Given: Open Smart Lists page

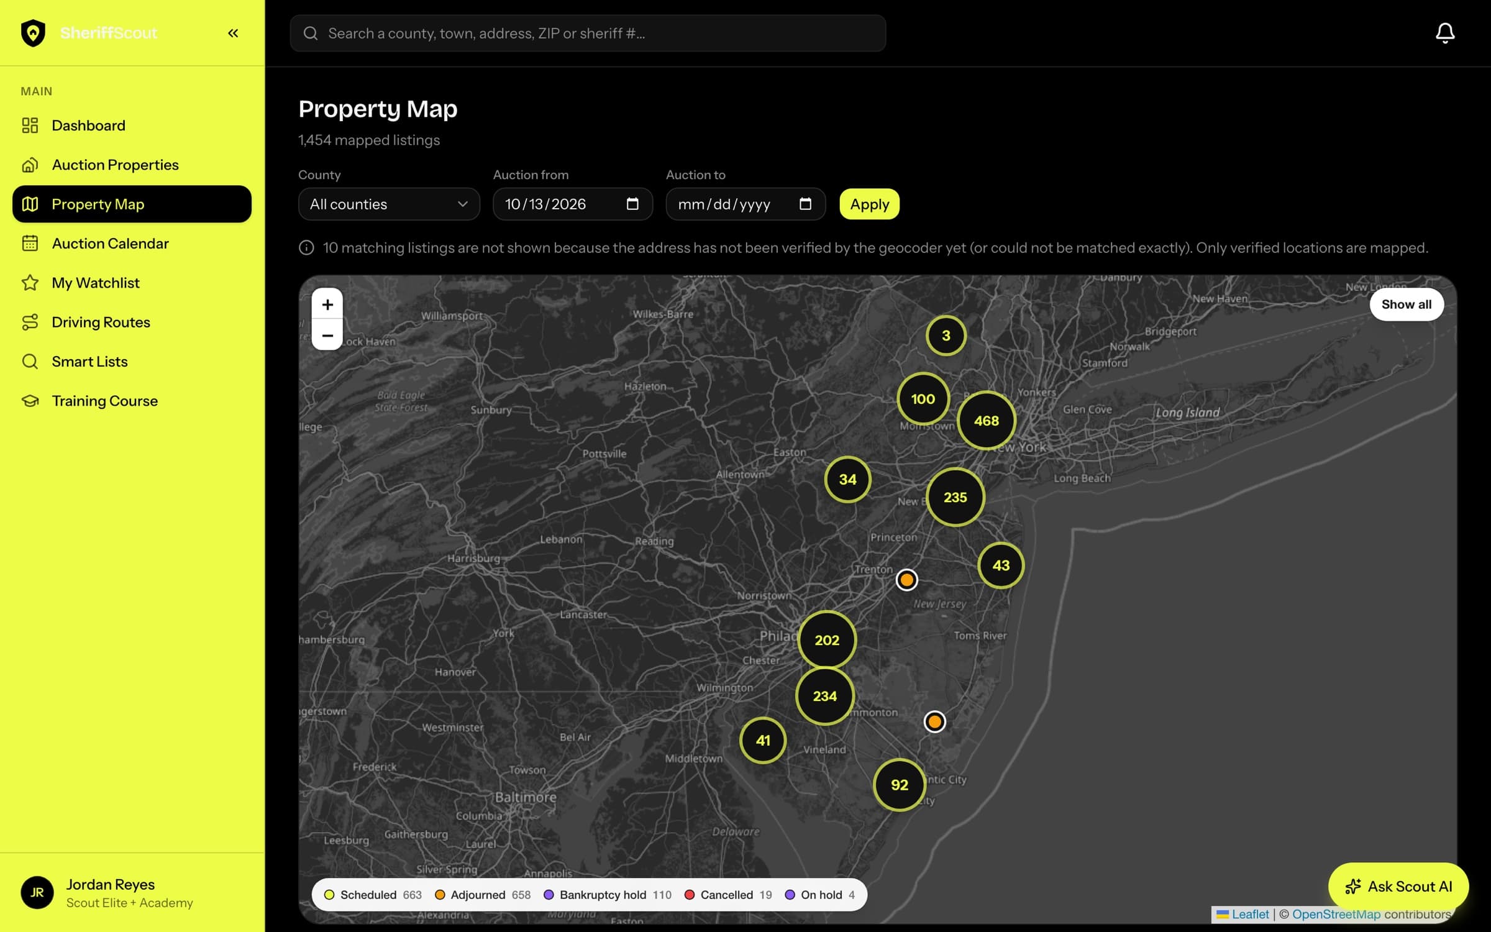Looking at the screenshot, I should coord(132,362).
